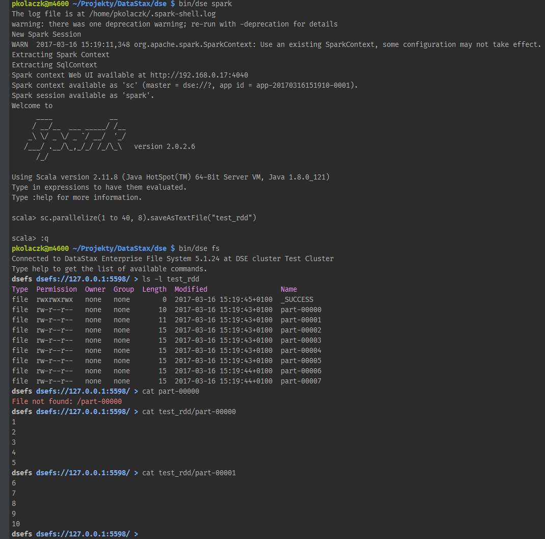Click the 'Permission' column header
This screenshot has width=545, height=539.
pyautogui.click(x=57, y=289)
